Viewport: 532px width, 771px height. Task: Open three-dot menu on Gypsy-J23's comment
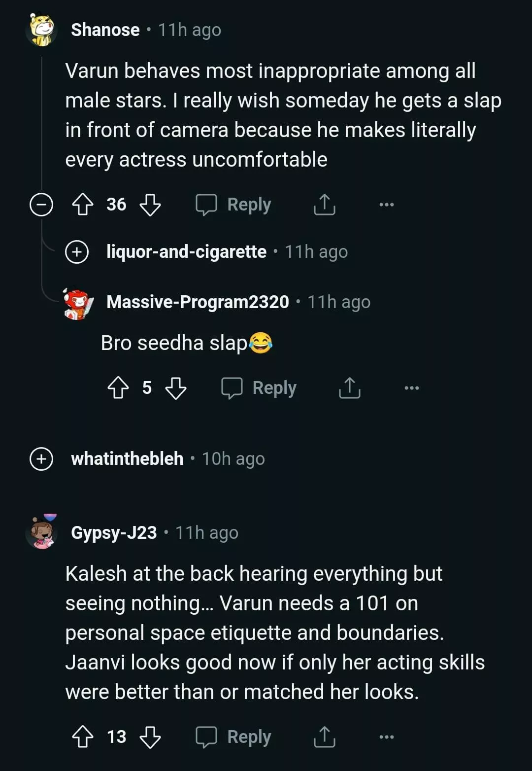[x=386, y=737]
